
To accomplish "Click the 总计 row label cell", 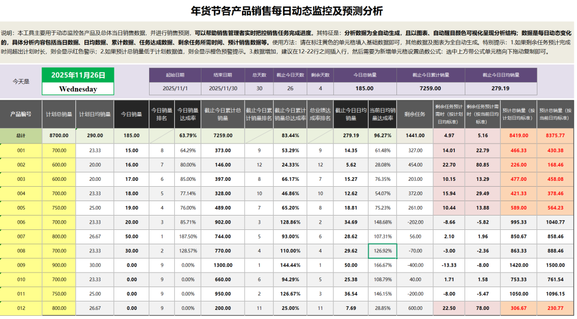I will pyautogui.click(x=21, y=136).
